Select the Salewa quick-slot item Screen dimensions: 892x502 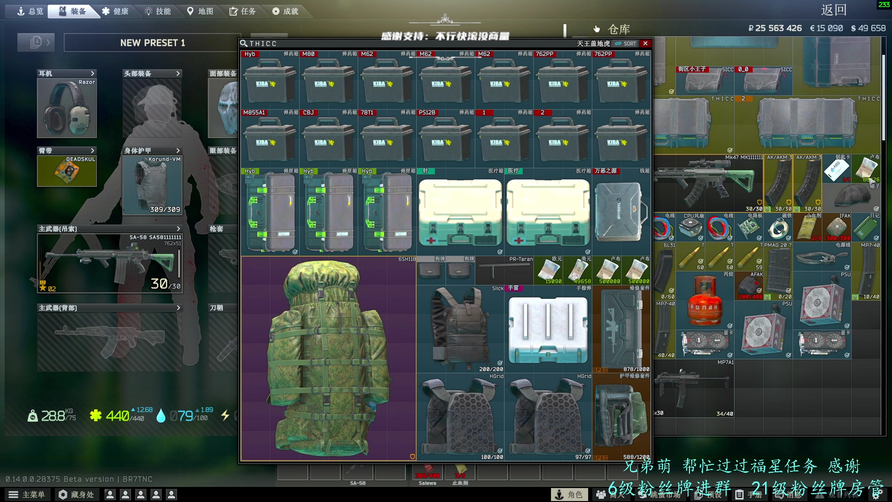[x=428, y=472]
